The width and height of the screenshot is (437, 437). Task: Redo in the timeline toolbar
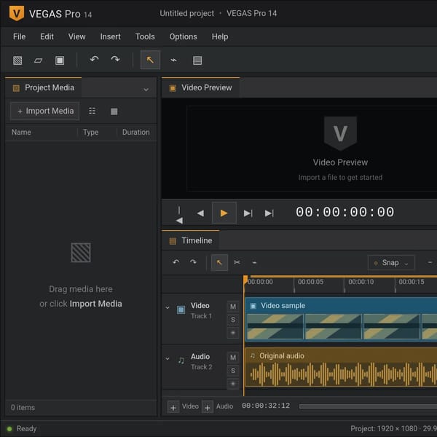(x=193, y=262)
